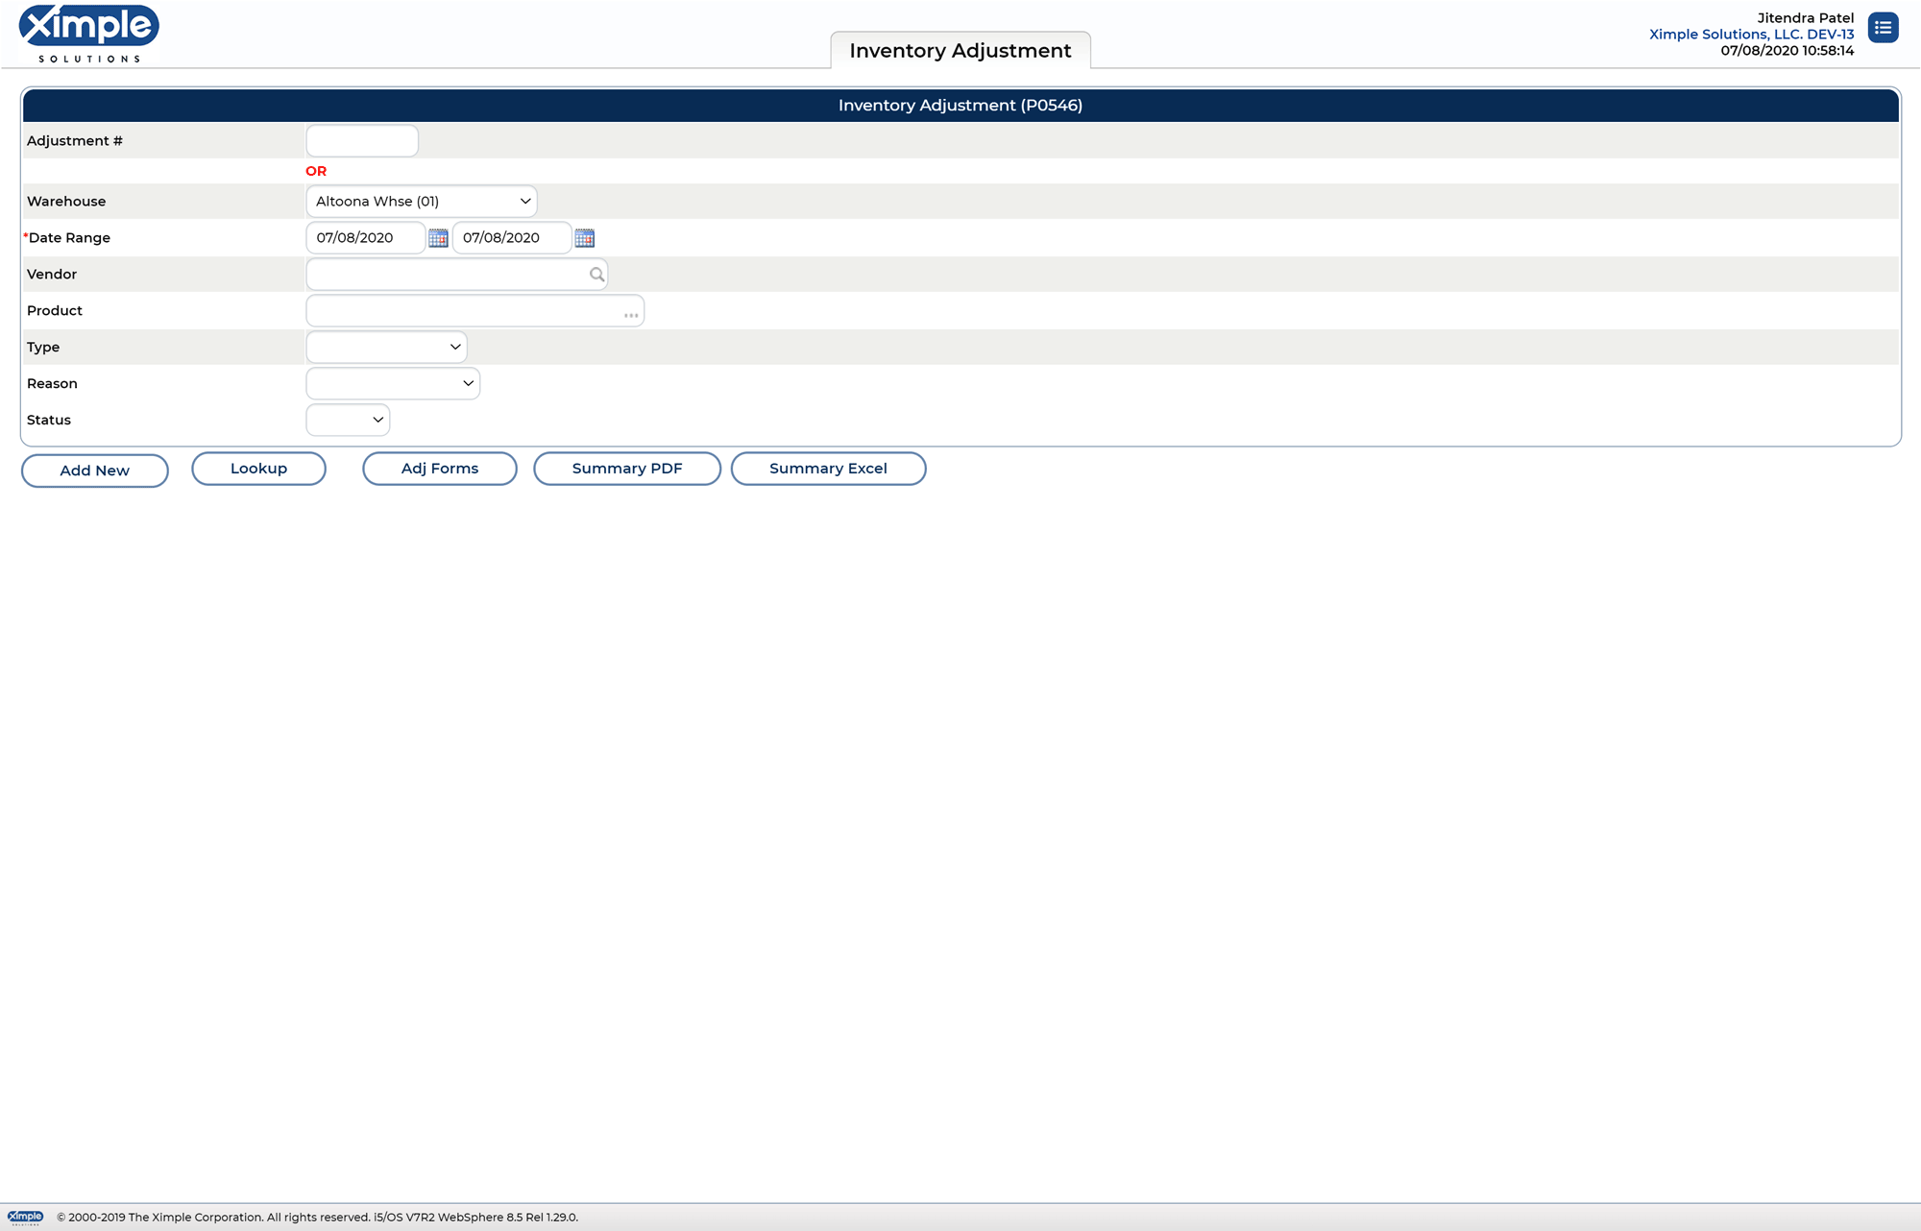
Task: Click inside the Adjustment # input field
Action: [361, 140]
